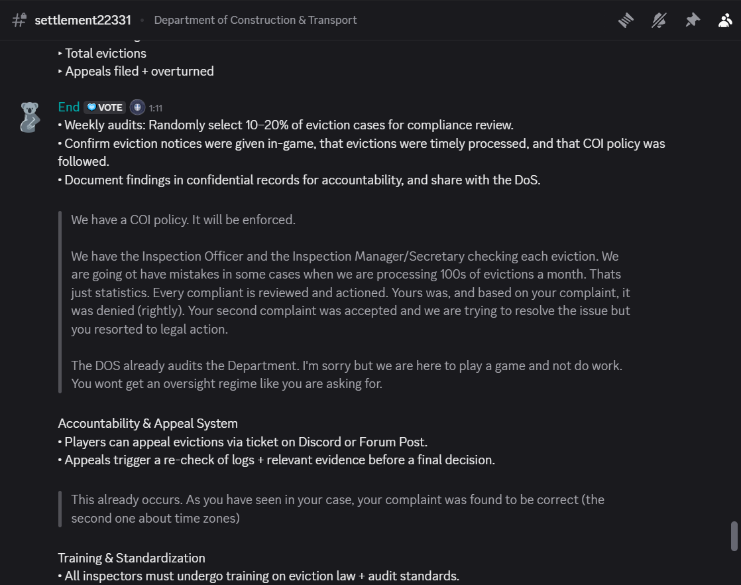Screen dimensions: 741x585
Task: Click the blue heart in VOTE tag
Action: tap(91, 107)
